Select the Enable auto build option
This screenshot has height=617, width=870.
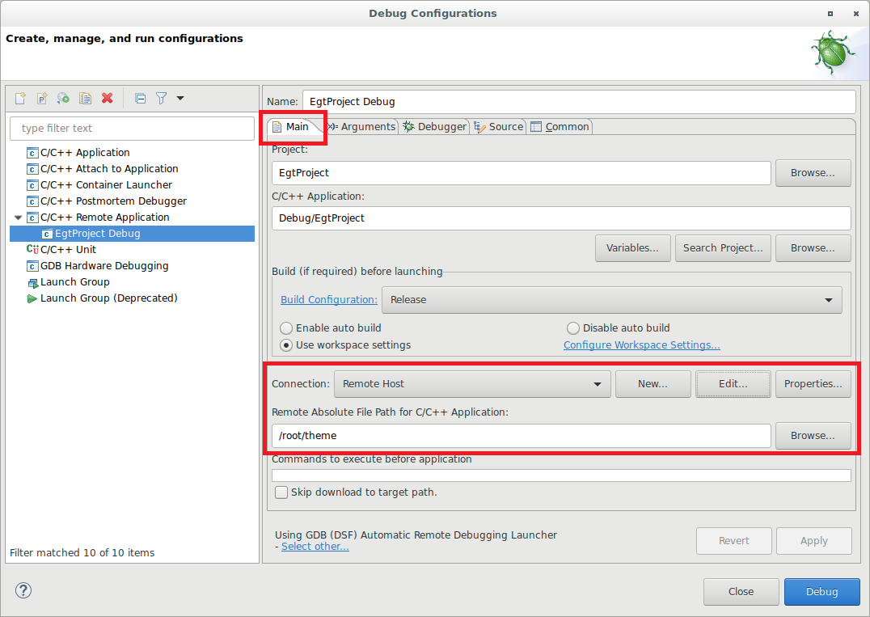(286, 328)
